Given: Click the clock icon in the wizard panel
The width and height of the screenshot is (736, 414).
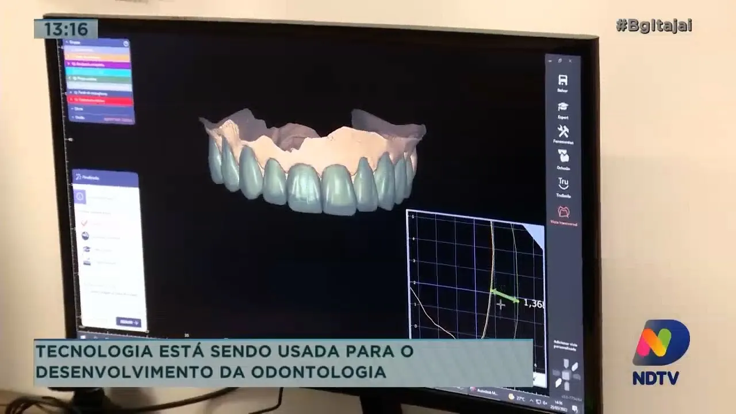Looking at the screenshot, I should tap(80, 197).
